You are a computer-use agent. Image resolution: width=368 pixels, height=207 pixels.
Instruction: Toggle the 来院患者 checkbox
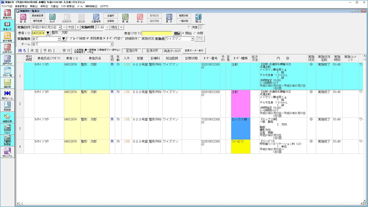(87, 39)
